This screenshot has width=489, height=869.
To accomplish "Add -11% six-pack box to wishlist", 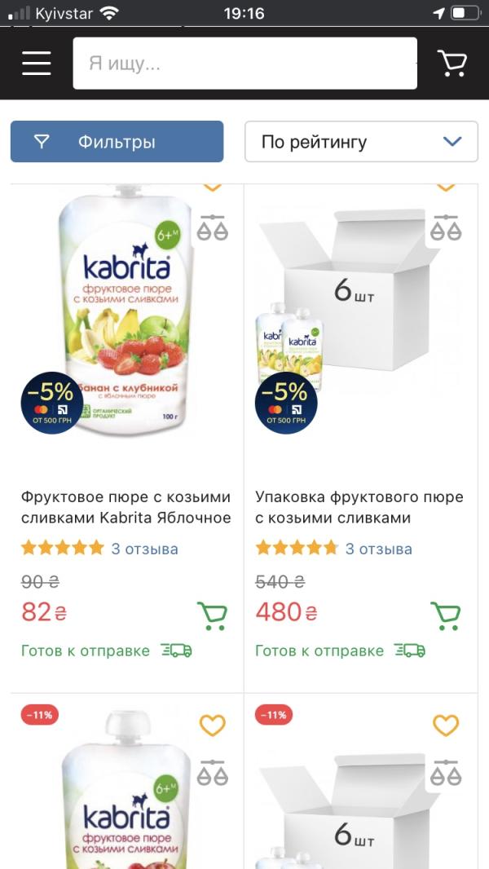I will coord(446,725).
